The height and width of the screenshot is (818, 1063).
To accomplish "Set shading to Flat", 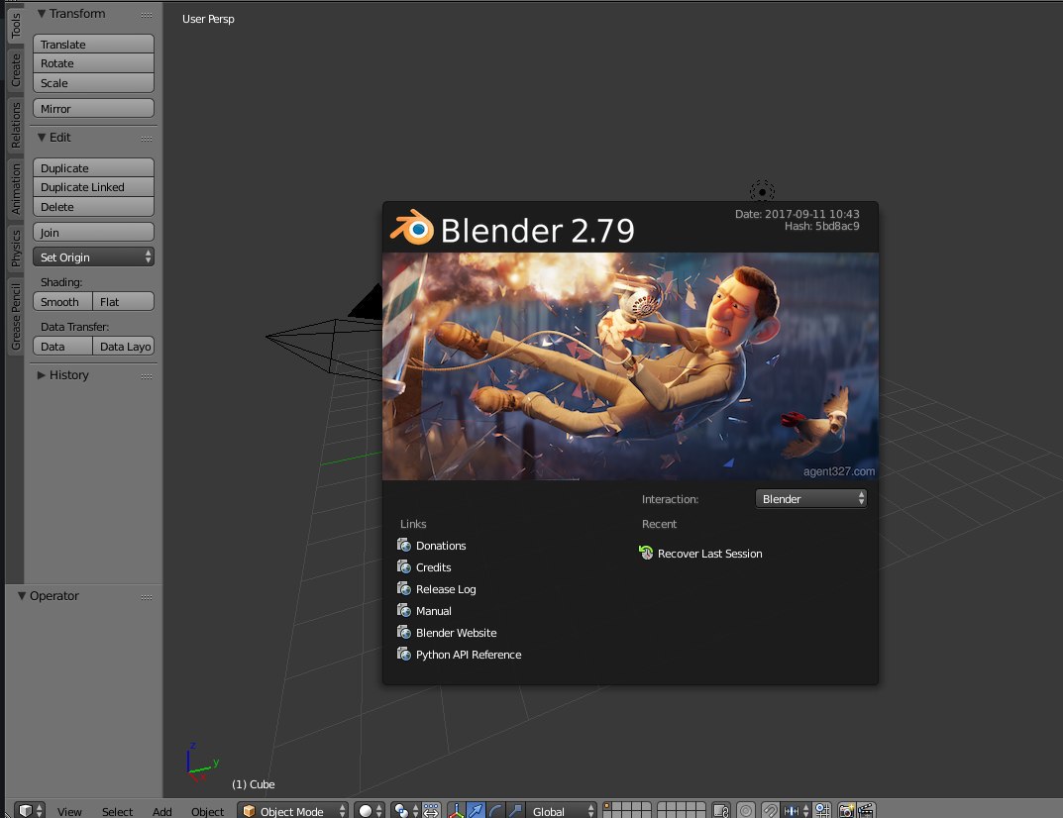I will click(124, 302).
